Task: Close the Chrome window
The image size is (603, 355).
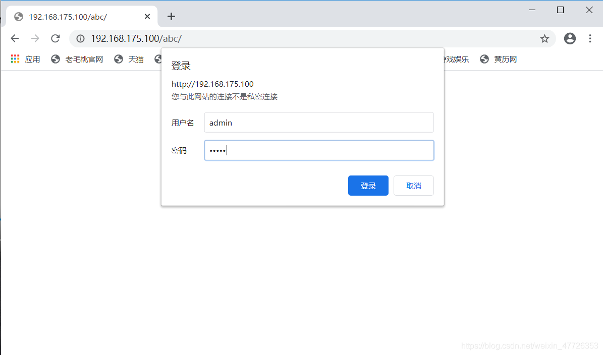Action: click(x=589, y=10)
